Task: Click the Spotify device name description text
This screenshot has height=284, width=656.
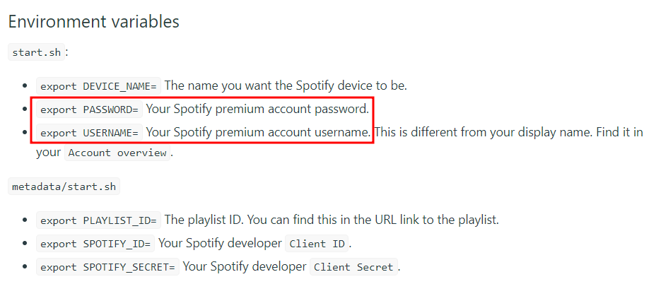Action: coord(286,85)
